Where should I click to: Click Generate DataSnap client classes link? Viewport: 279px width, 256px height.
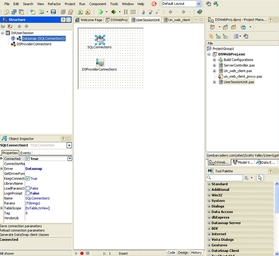click(24, 235)
